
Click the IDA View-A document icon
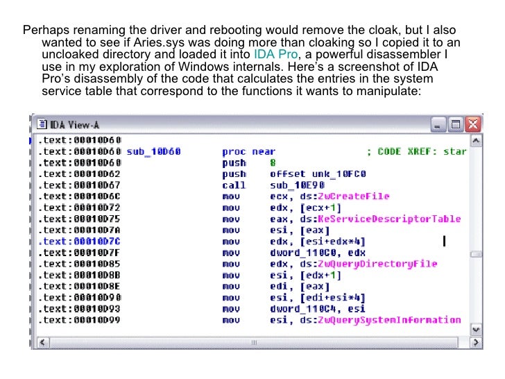click(42, 124)
